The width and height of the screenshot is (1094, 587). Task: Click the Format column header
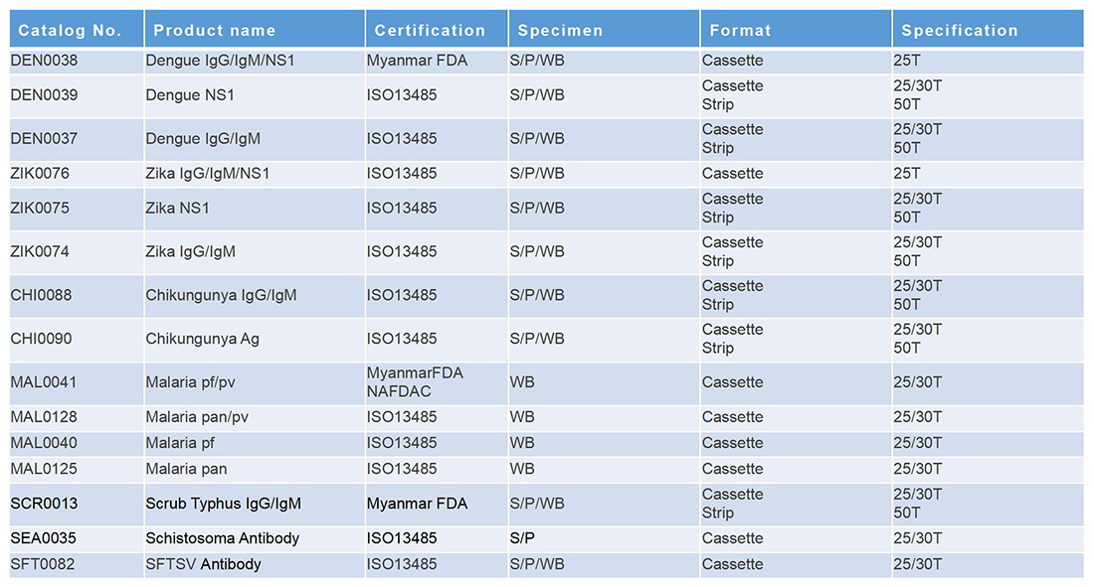pyautogui.click(x=740, y=30)
